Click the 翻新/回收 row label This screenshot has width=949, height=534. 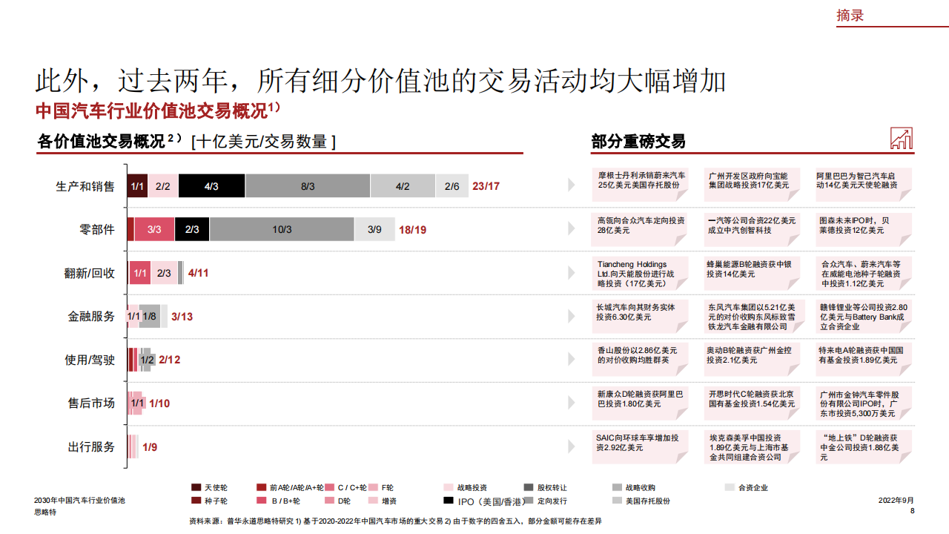click(90, 273)
